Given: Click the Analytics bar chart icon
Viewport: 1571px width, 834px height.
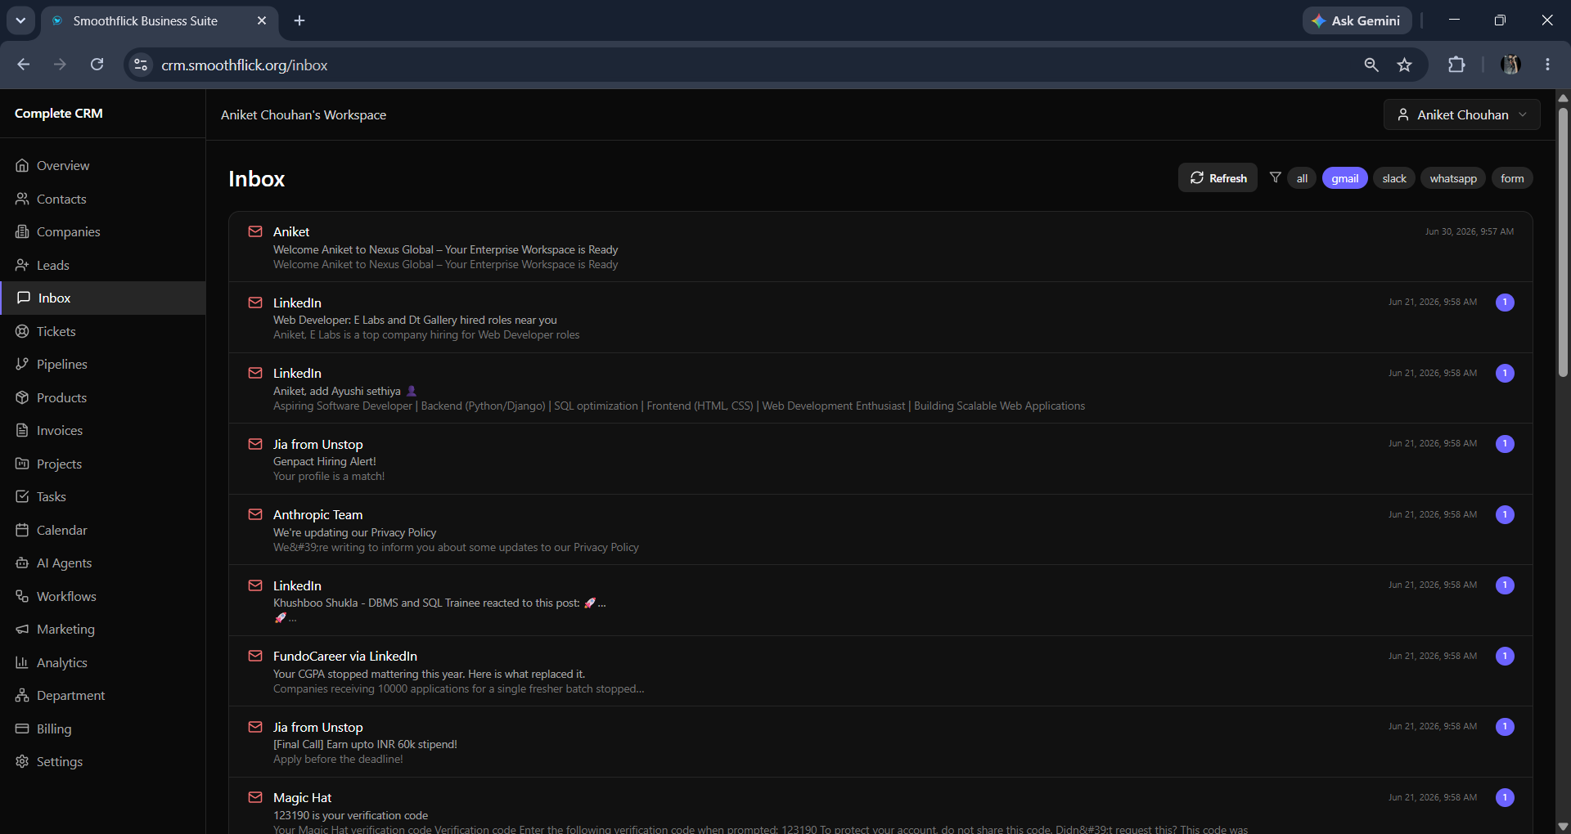Looking at the screenshot, I should [22, 662].
